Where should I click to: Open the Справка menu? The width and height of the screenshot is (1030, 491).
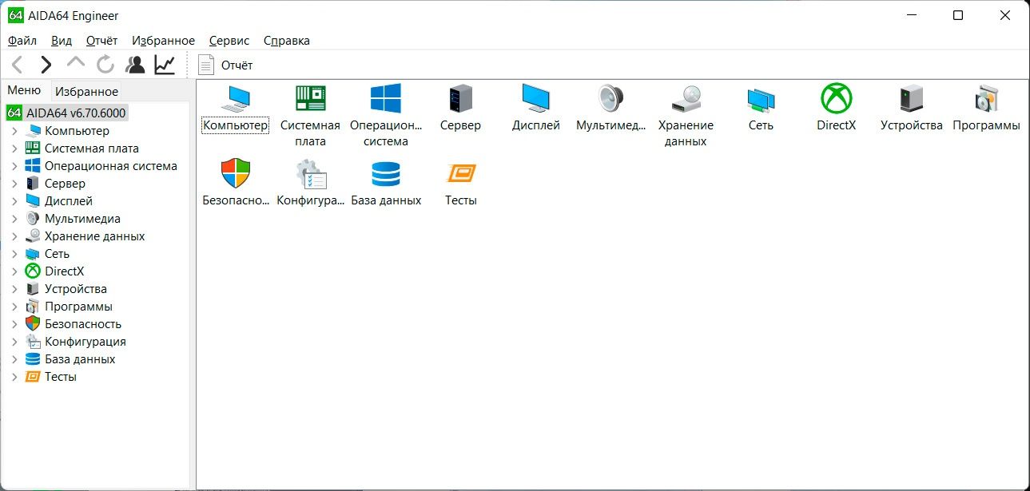click(286, 41)
